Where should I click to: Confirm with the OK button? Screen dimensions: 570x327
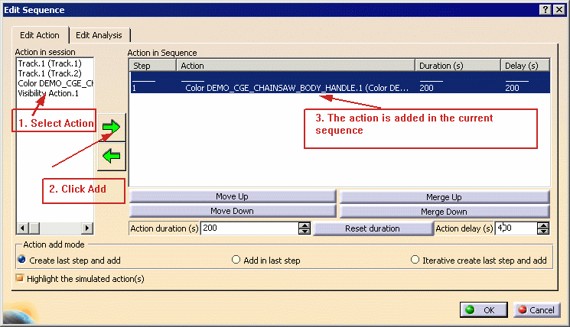[x=482, y=309]
